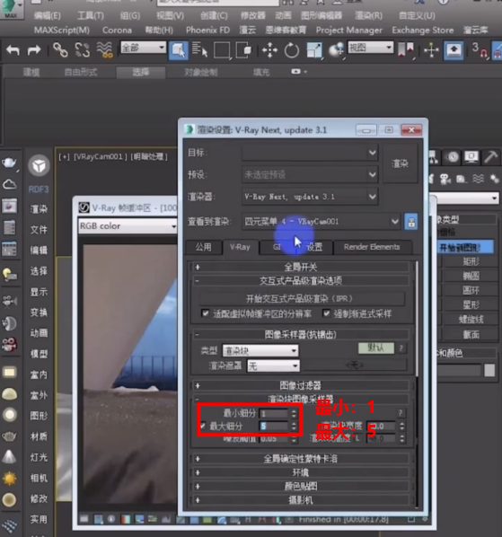
Task: Click the gray object color swatch
Action: (489, 370)
